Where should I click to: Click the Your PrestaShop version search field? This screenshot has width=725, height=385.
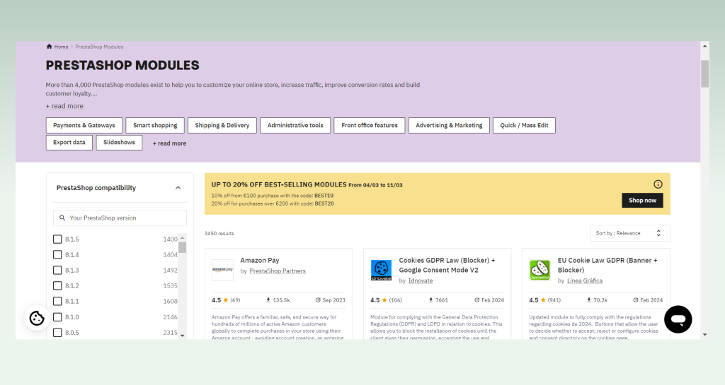120,218
